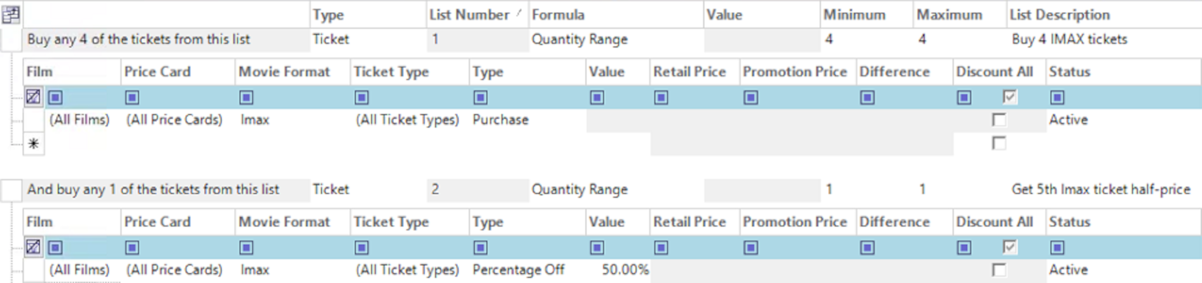The height and width of the screenshot is (283, 1202).
Task: Select the Percentage Off type cell
Action: pyautogui.click(x=527, y=270)
